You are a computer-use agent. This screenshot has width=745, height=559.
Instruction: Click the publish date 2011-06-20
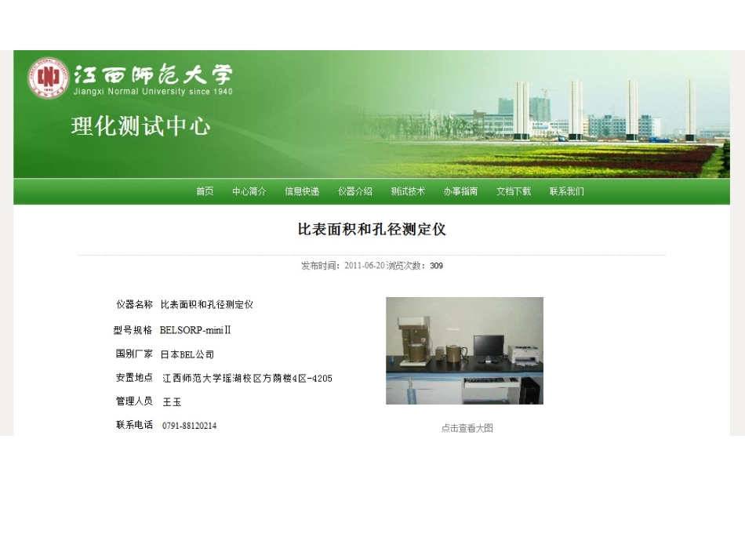coord(365,266)
